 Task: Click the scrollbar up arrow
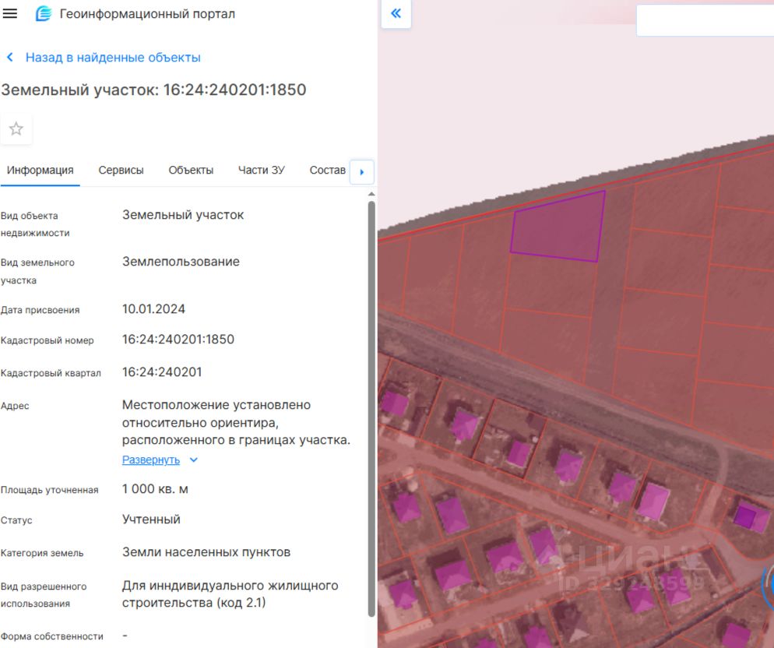pos(371,194)
